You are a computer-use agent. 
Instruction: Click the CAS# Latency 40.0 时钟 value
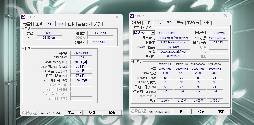[81, 62]
